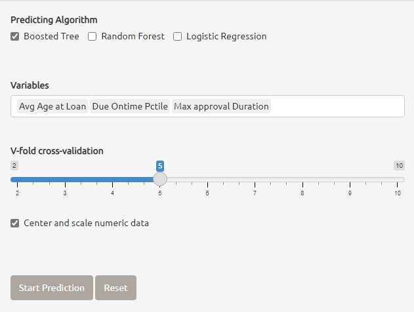Image resolution: width=414 pixels, height=312 pixels.
Task: Disable Center and scale numeric data
Action: click(15, 224)
